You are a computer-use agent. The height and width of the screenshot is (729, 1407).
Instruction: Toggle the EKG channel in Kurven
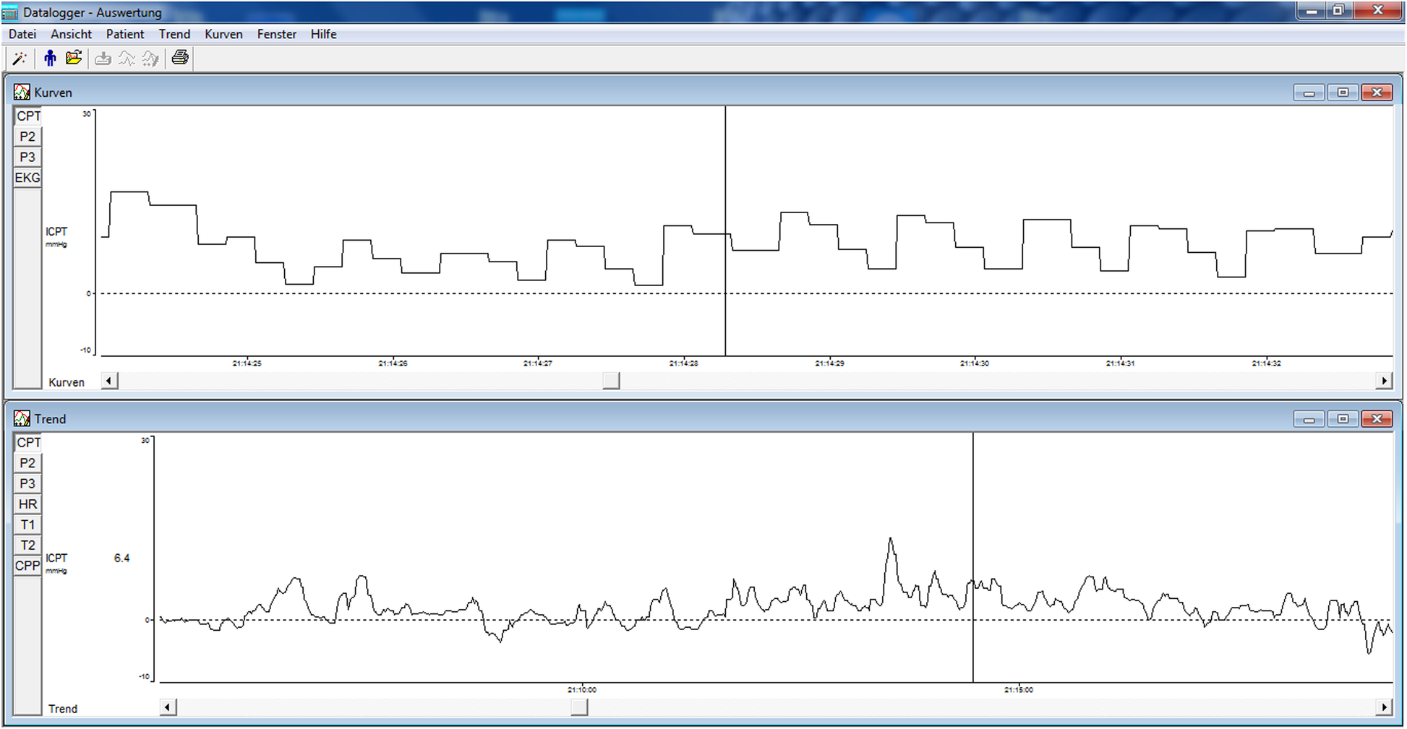click(x=28, y=178)
